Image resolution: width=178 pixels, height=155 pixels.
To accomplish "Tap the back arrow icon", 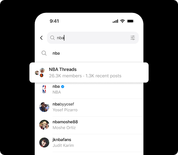I will [x=41, y=38].
